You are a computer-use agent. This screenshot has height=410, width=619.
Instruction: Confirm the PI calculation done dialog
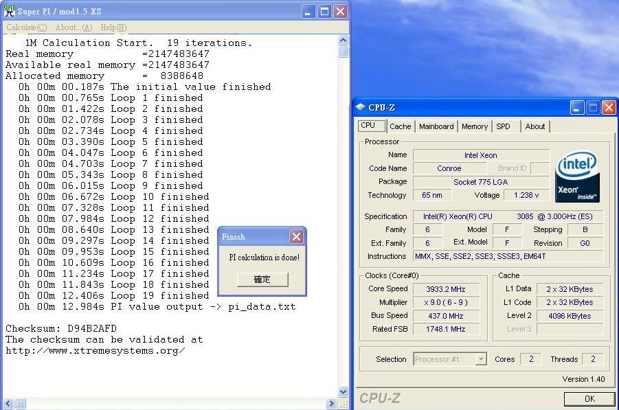tap(262, 280)
